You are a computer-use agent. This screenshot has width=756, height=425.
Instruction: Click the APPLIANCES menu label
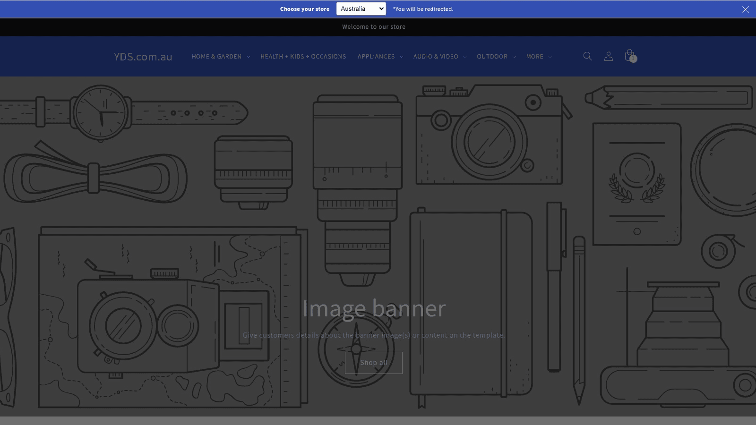coord(376,57)
